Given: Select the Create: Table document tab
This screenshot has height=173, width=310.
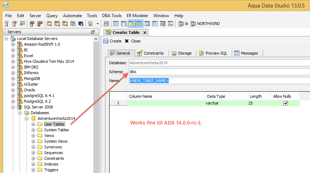Looking at the screenshot, I should point(126,32).
